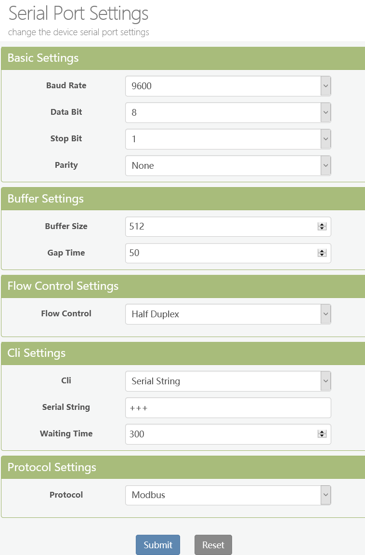Decrease Gap Time with down arrow
The height and width of the screenshot is (555, 365).
pyautogui.click(x=322, y=255)
